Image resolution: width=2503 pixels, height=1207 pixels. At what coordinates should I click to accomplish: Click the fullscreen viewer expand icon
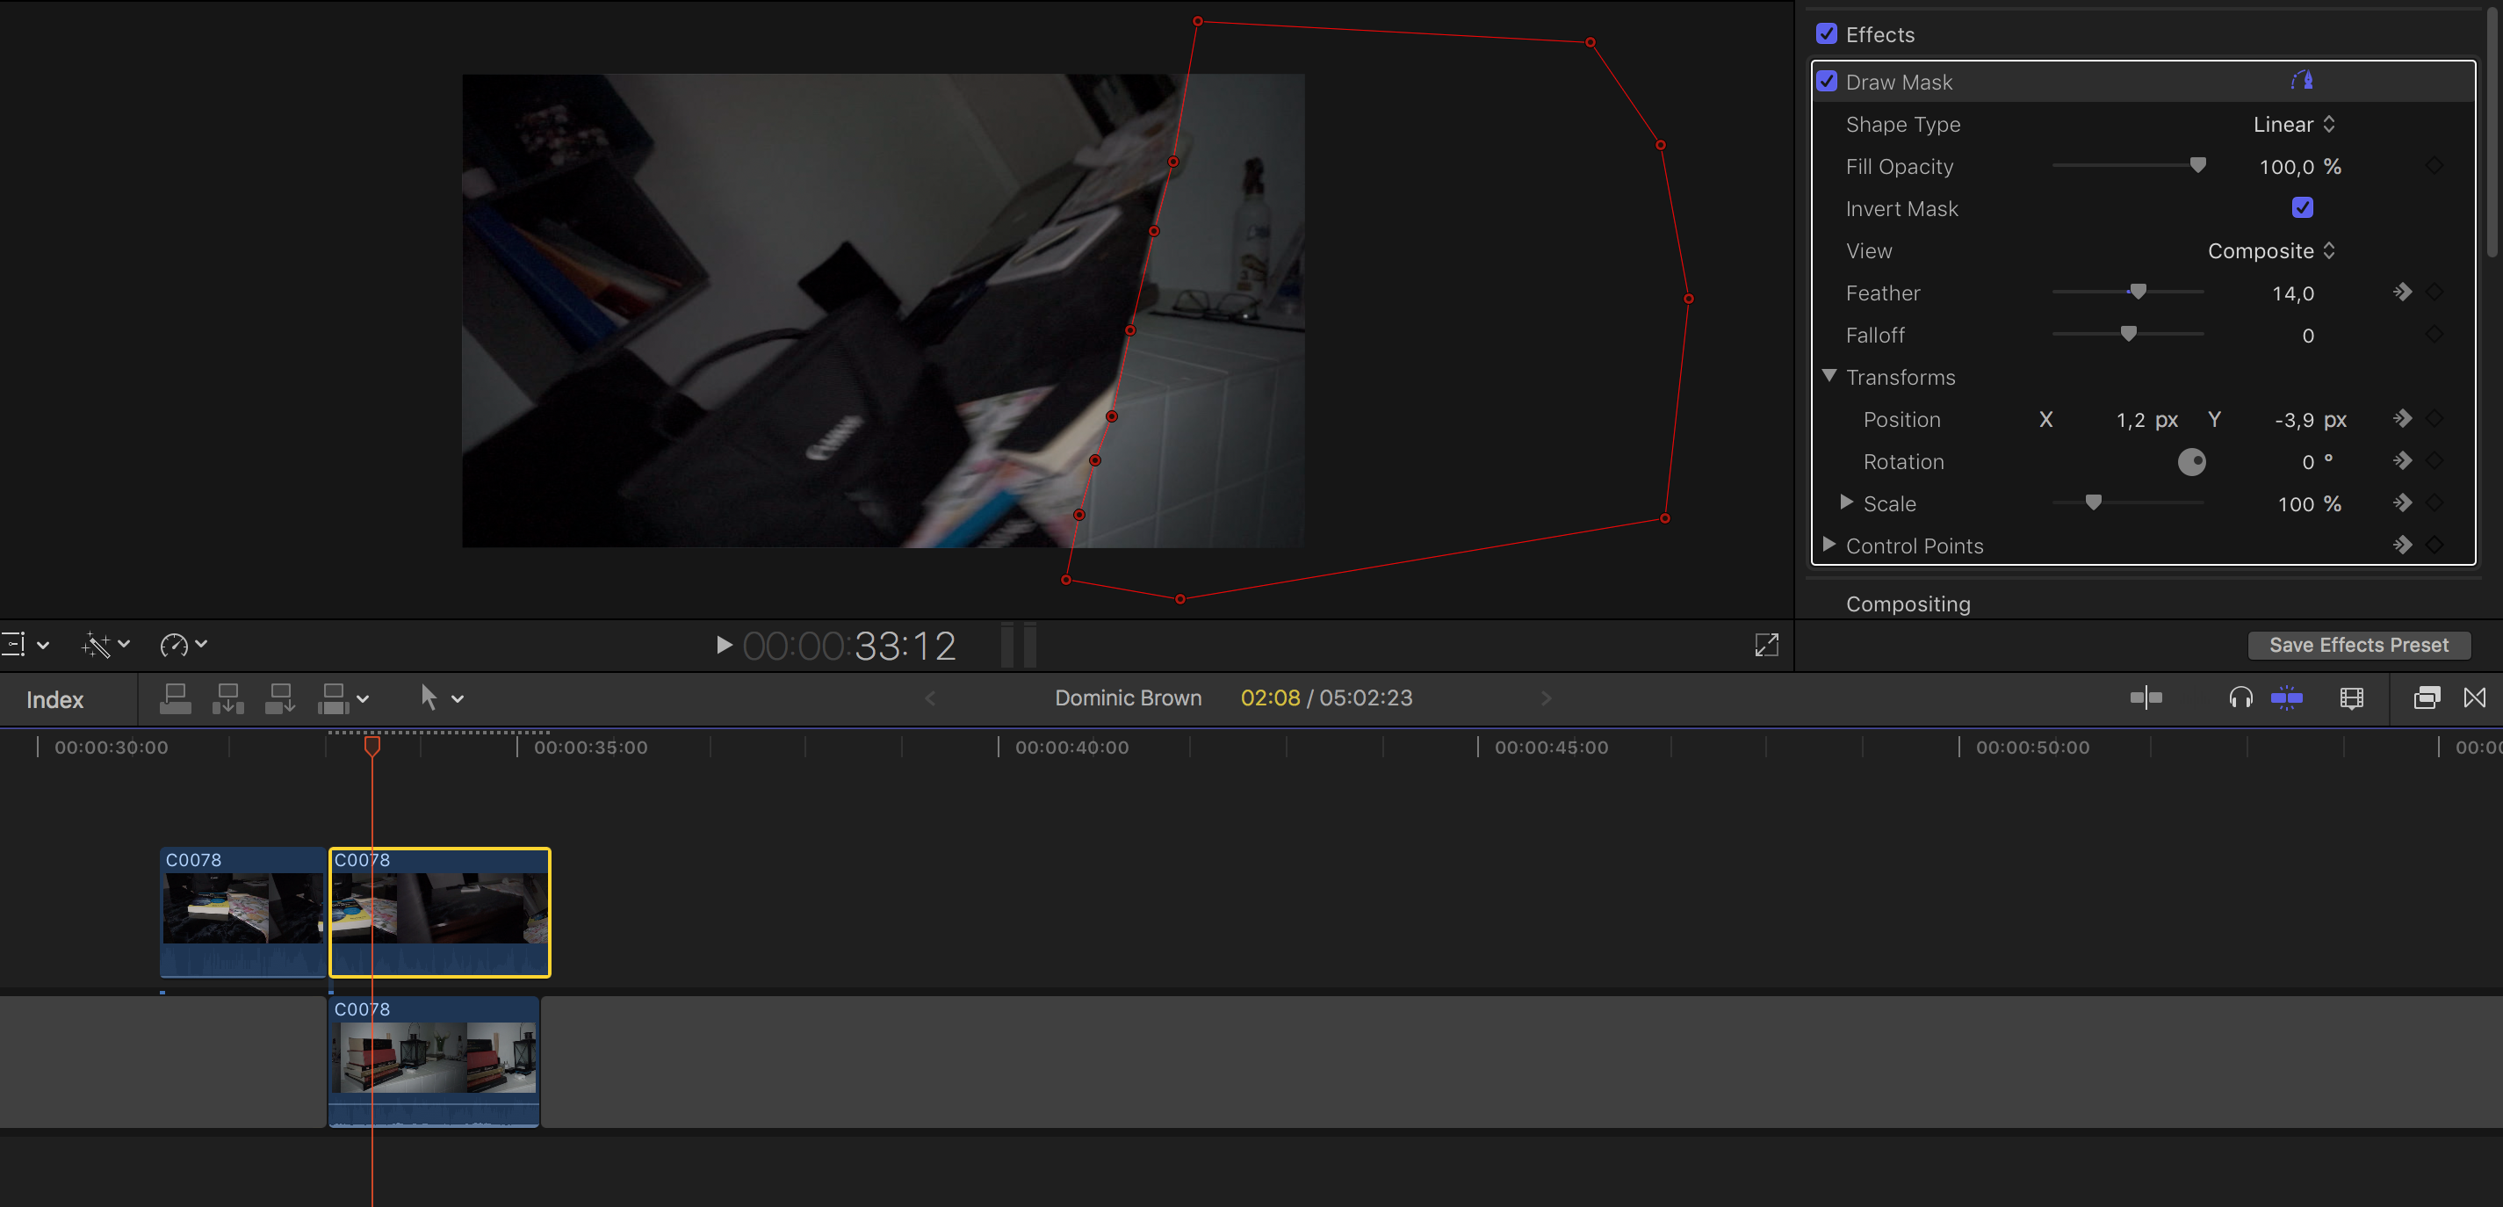(x=1765, y=646)
